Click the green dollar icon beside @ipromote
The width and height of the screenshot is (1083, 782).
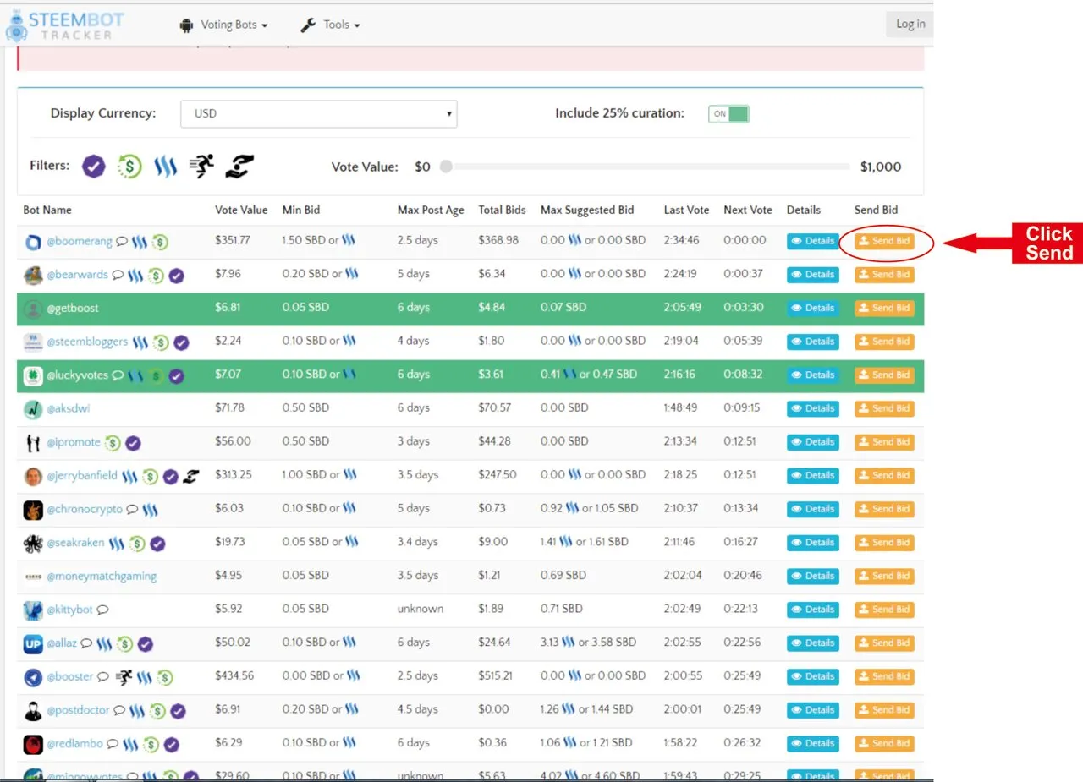[x=113, y=442]
